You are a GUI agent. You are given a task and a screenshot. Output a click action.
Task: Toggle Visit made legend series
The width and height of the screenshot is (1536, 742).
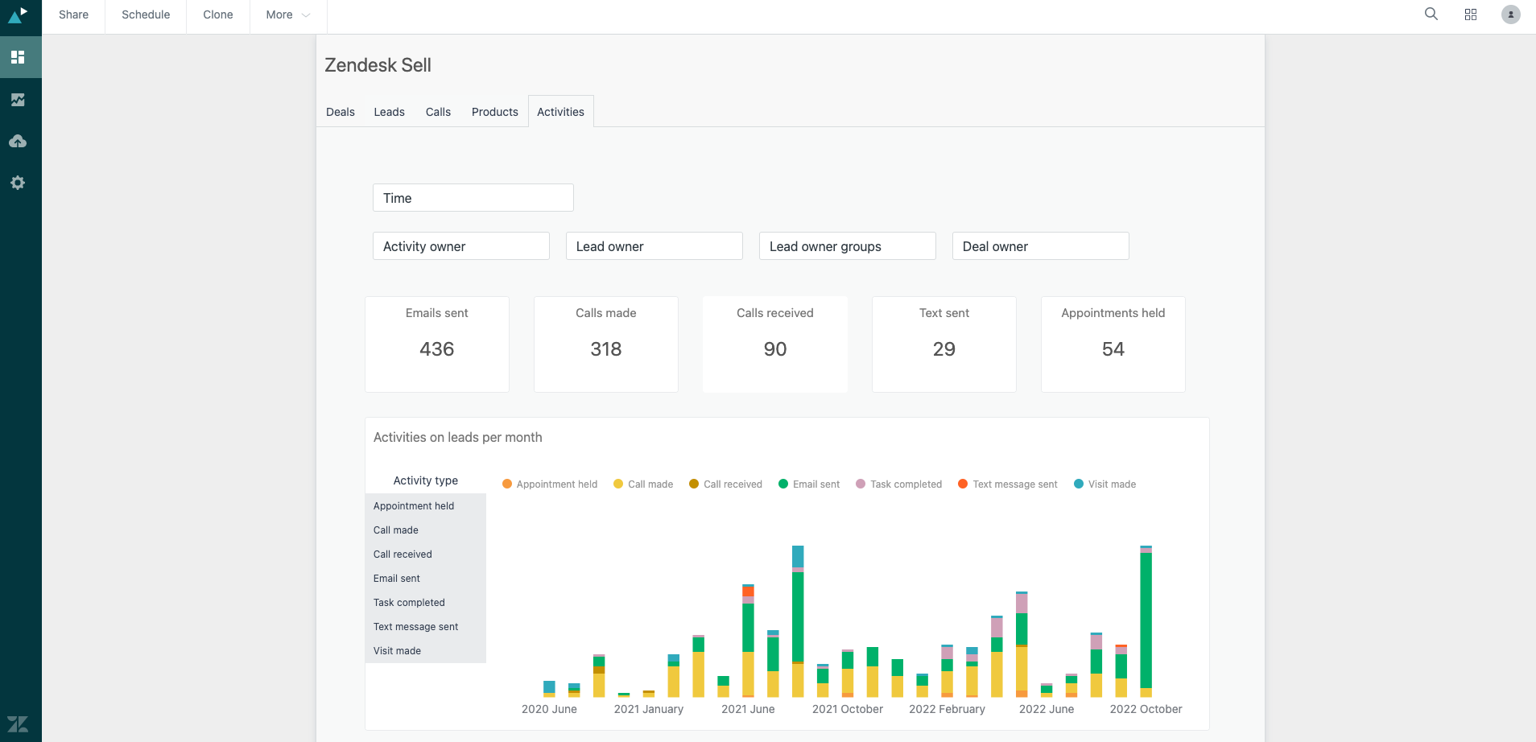[x=1105, y=484]
